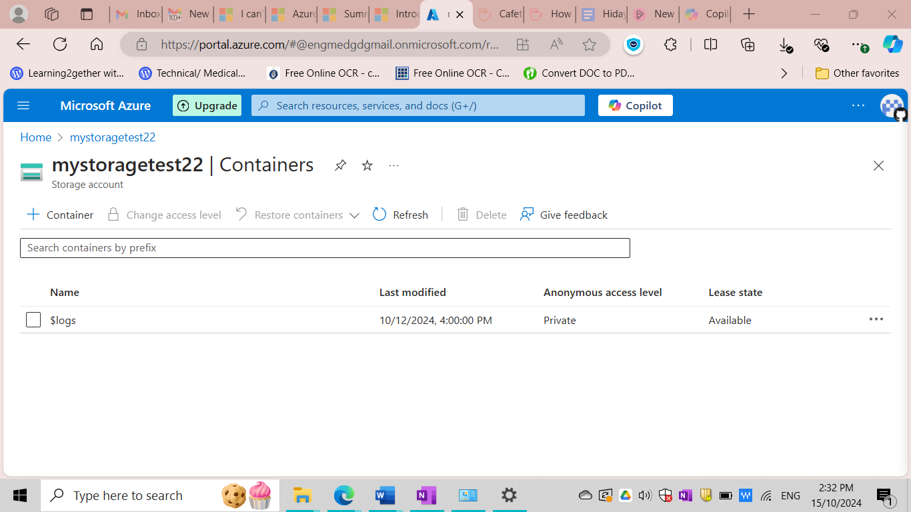The height and width of the screenshot is (512, 911).
Task: Click the browser Downloads icon
Action: tap(784, 45)
